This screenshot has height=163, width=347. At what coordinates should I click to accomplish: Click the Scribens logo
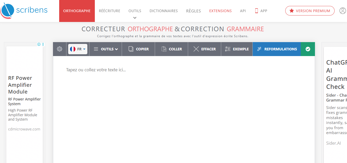click(x=24, y=11)
